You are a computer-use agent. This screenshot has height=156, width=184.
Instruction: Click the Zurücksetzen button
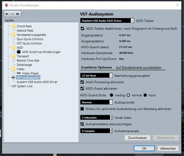coord(138,138)
